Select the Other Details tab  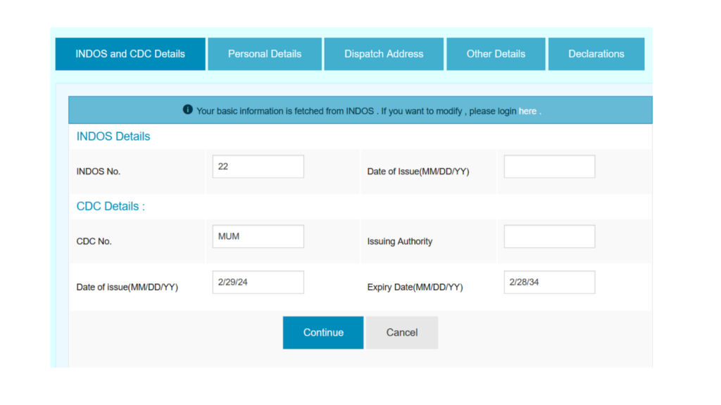click(496, 54)
